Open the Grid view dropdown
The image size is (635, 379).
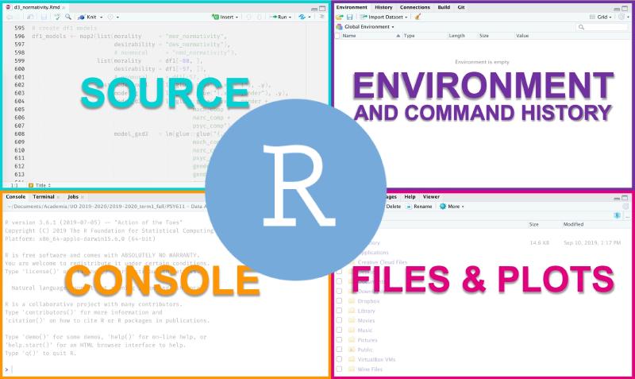pos(601,17)
